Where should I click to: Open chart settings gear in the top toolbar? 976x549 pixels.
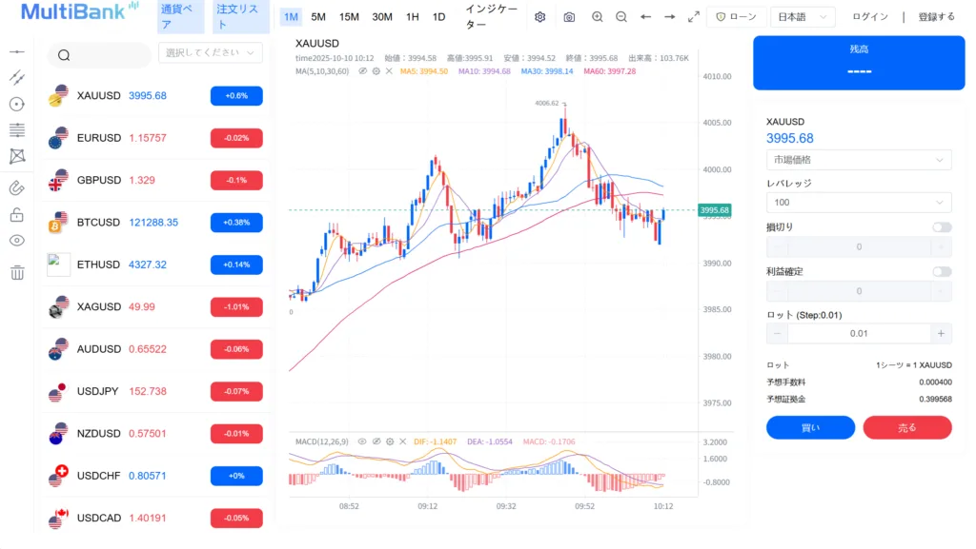click(x=540, y=17)
